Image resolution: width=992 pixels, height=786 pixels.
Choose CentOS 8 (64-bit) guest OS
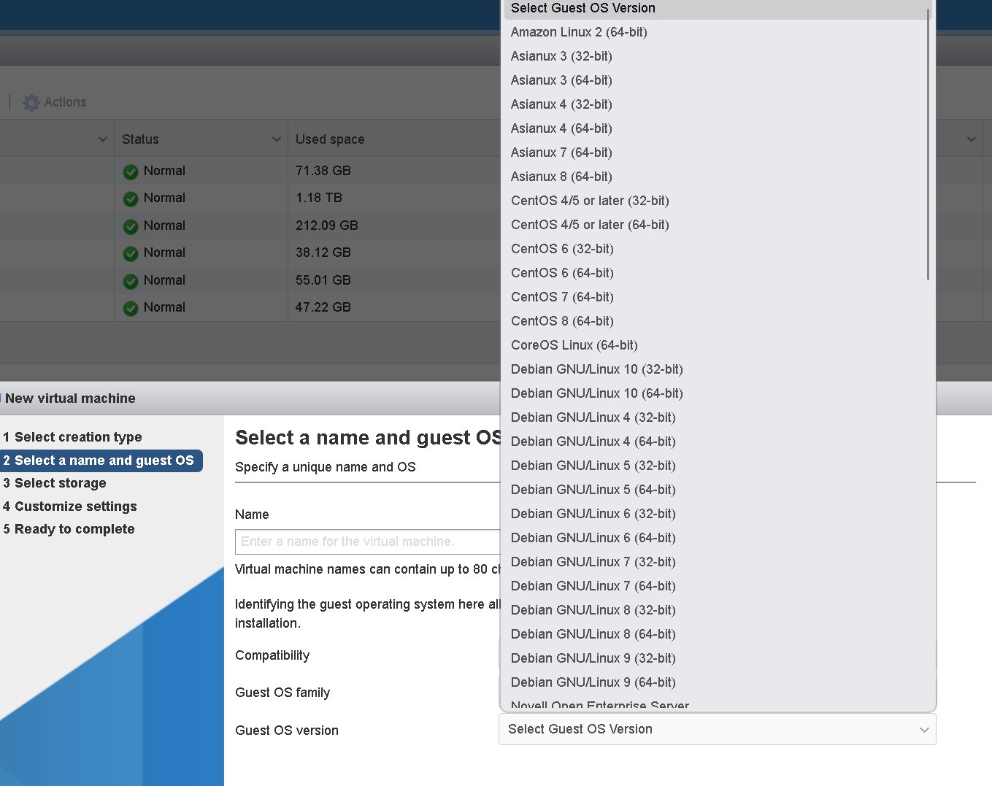point(562,321)
